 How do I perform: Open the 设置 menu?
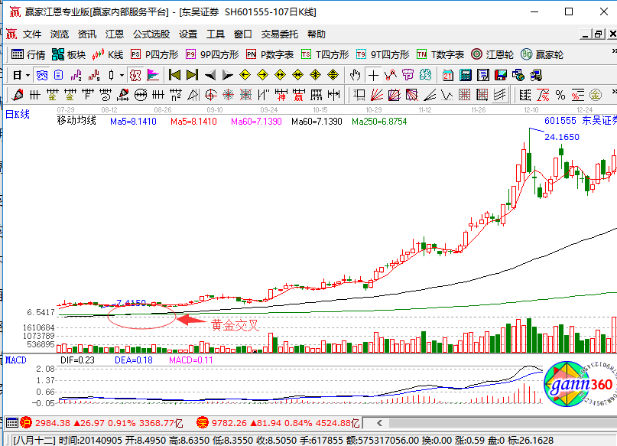click(x=188, y=34)
